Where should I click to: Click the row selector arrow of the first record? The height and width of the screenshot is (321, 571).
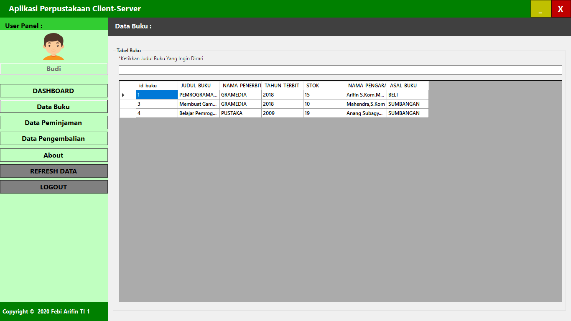coord(122,95)
